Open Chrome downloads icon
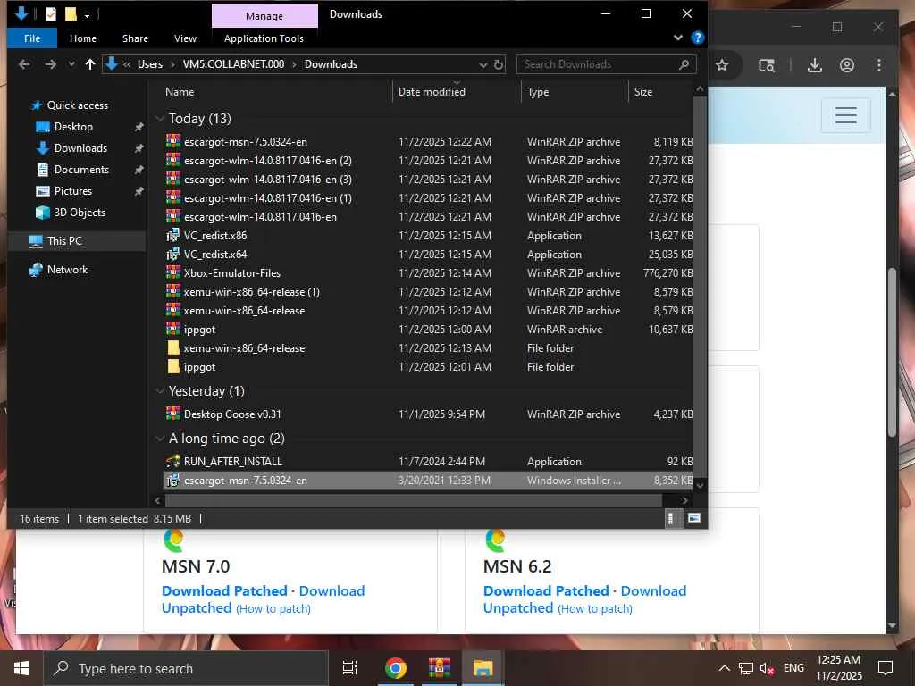The height and width of the screenshot is (686, 915). pos(815,65)
